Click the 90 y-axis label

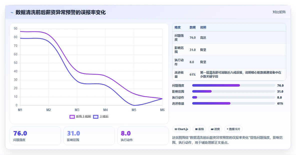coord(16,29)
